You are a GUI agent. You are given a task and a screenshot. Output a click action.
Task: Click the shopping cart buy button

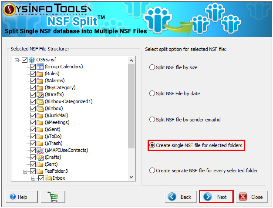pos(53,197)
